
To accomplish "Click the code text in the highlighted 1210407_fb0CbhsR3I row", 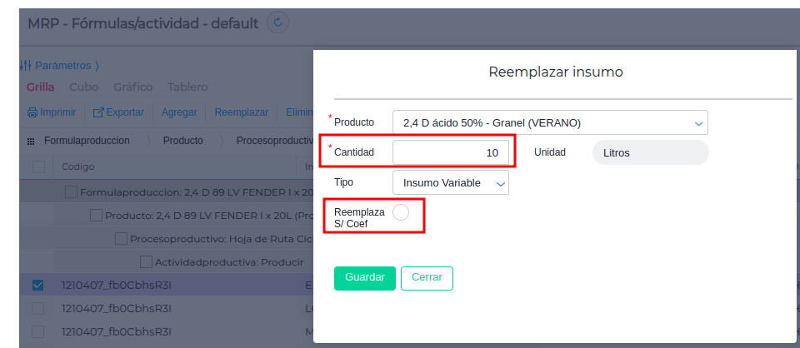I will point(117,286).
